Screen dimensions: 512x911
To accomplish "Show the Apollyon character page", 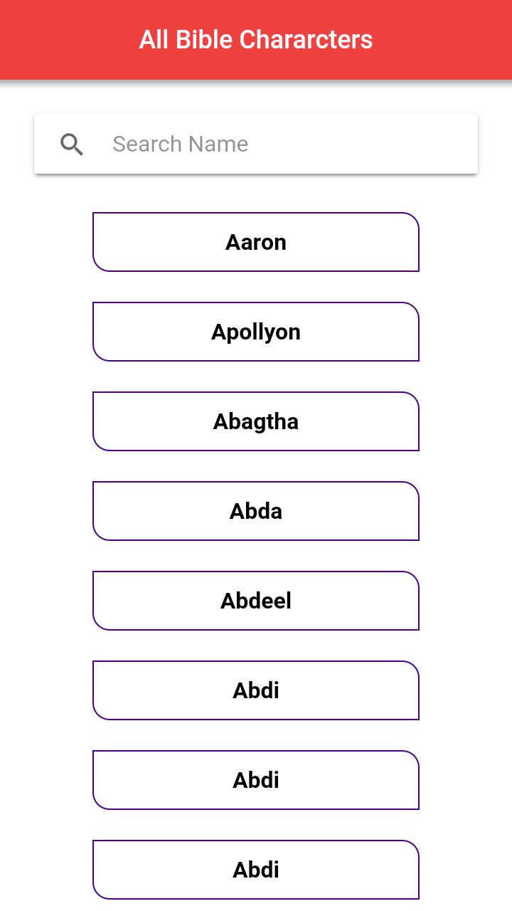I will tap(256, 332).
